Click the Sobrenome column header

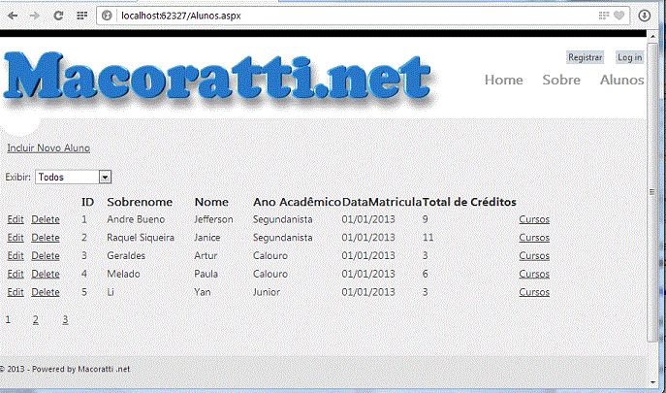click(x=140, y=202)
